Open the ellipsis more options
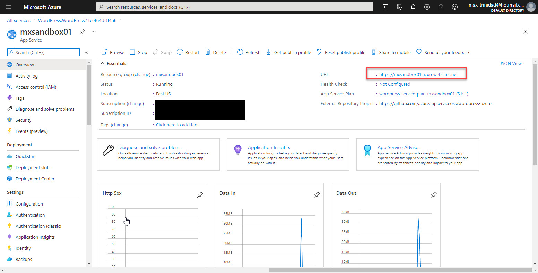This screenshot has height=273, width=538. tap(94, 32)
